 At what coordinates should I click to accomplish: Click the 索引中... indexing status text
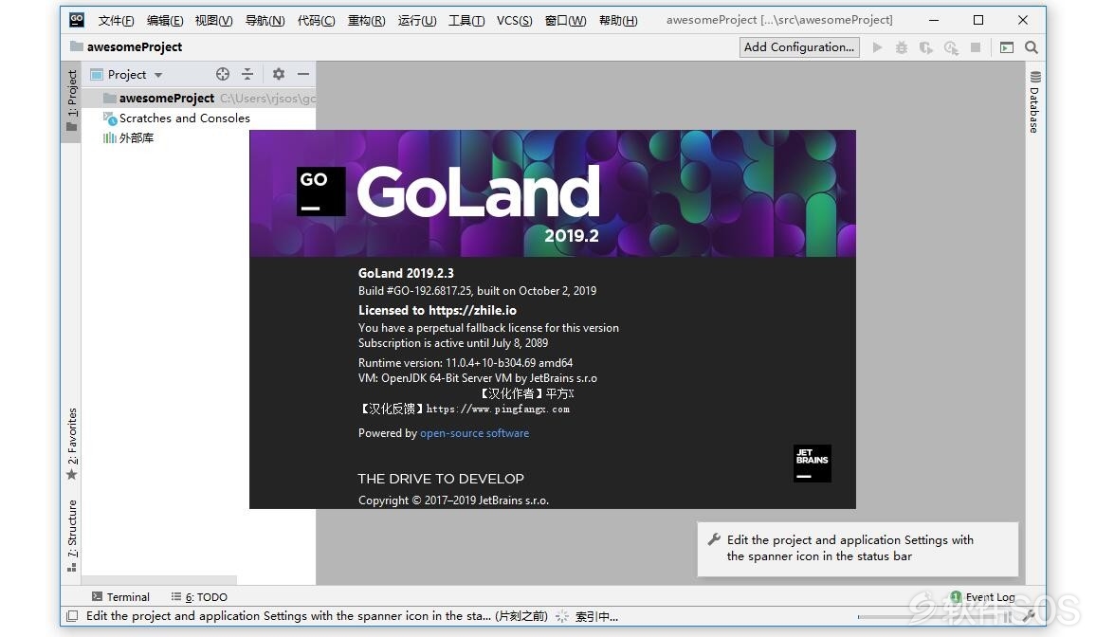tap(596, 617)
